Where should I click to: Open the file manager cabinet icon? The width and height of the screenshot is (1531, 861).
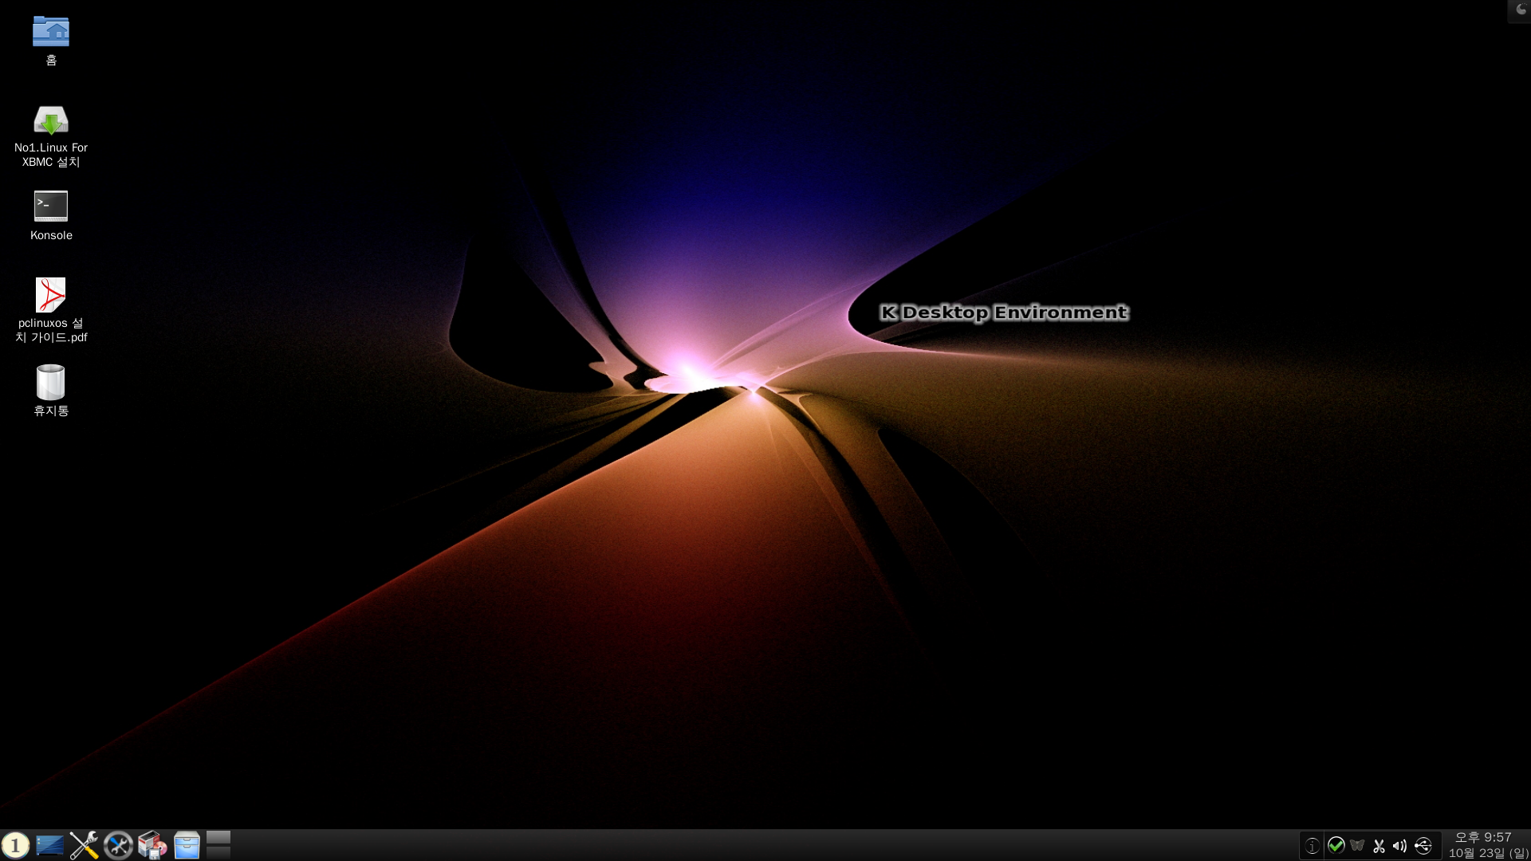pyautogui.click(x=187, y=845)
